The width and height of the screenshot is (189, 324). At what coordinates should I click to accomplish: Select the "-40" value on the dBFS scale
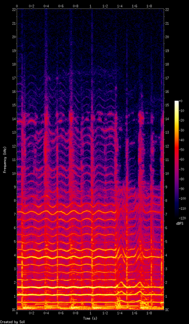tap(181, 140)
